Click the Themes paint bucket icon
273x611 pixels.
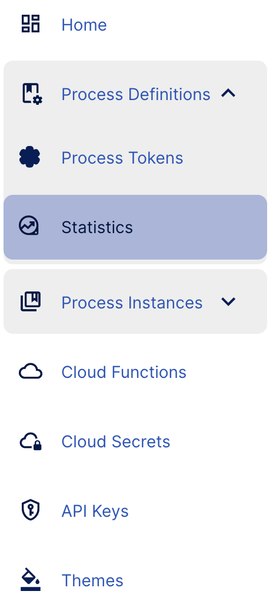31,579
